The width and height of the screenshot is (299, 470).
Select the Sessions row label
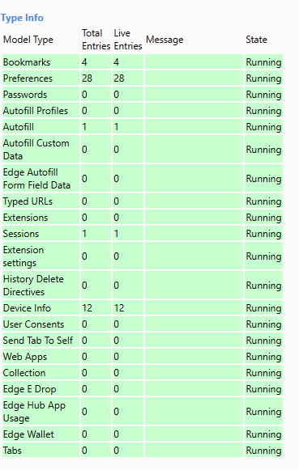point(21,234)
